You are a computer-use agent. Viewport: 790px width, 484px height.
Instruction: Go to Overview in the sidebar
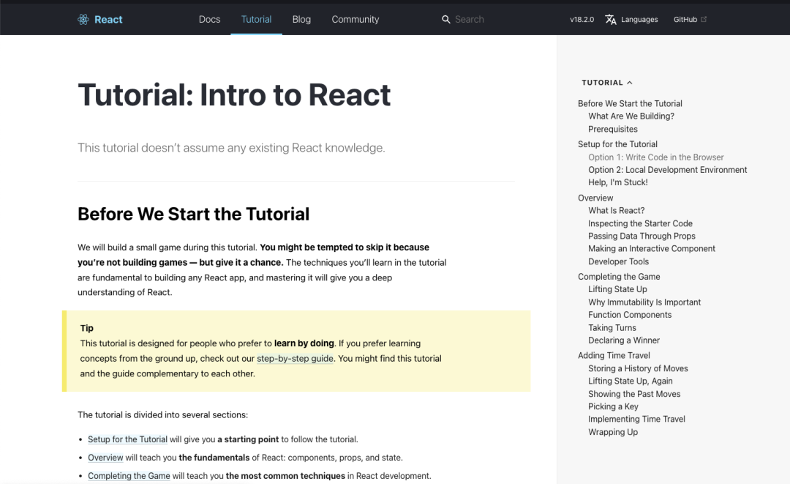pyautogui.click(x=595, y=198)
